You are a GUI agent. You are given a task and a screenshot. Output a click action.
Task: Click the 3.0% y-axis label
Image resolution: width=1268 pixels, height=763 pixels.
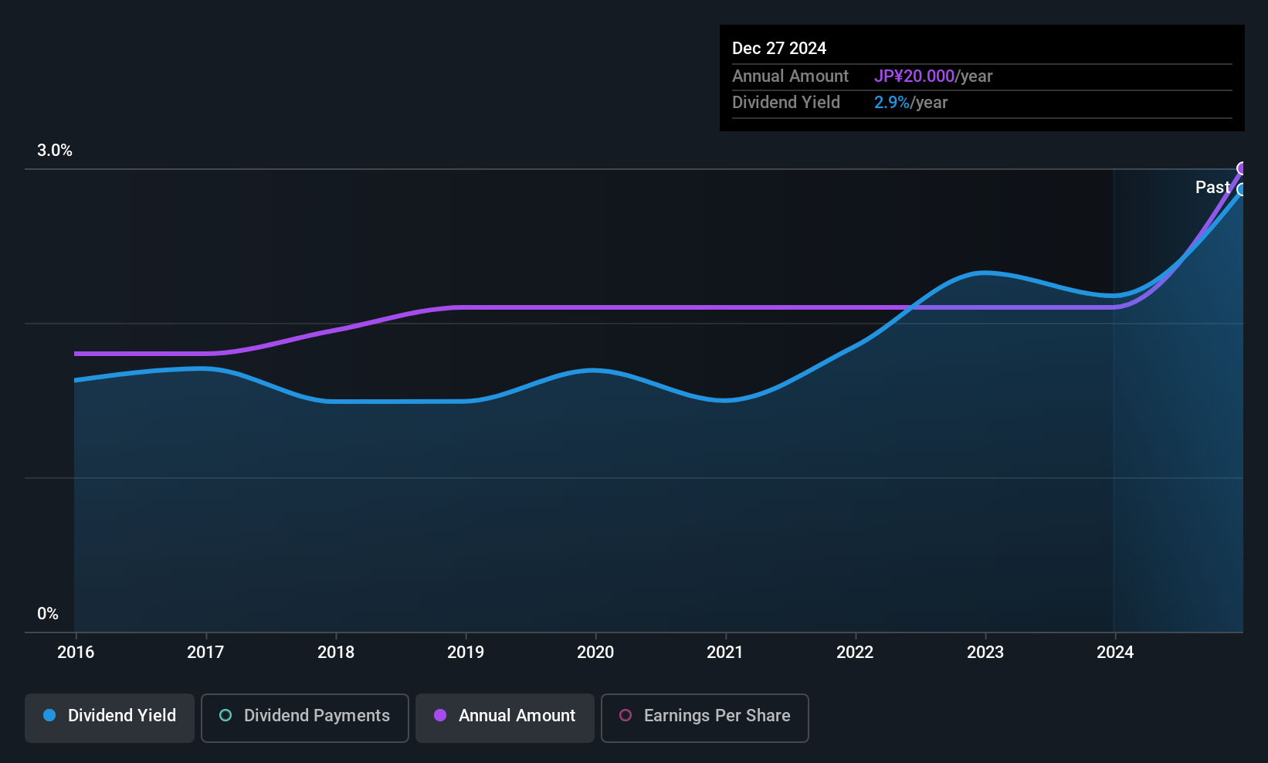[55, 151]
